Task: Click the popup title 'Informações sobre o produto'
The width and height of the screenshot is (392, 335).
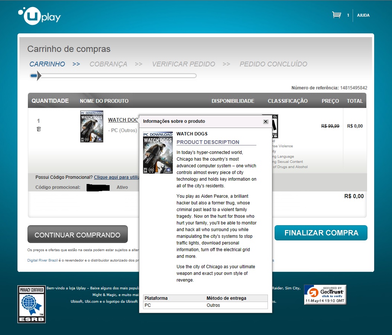Action: (174, 121)
